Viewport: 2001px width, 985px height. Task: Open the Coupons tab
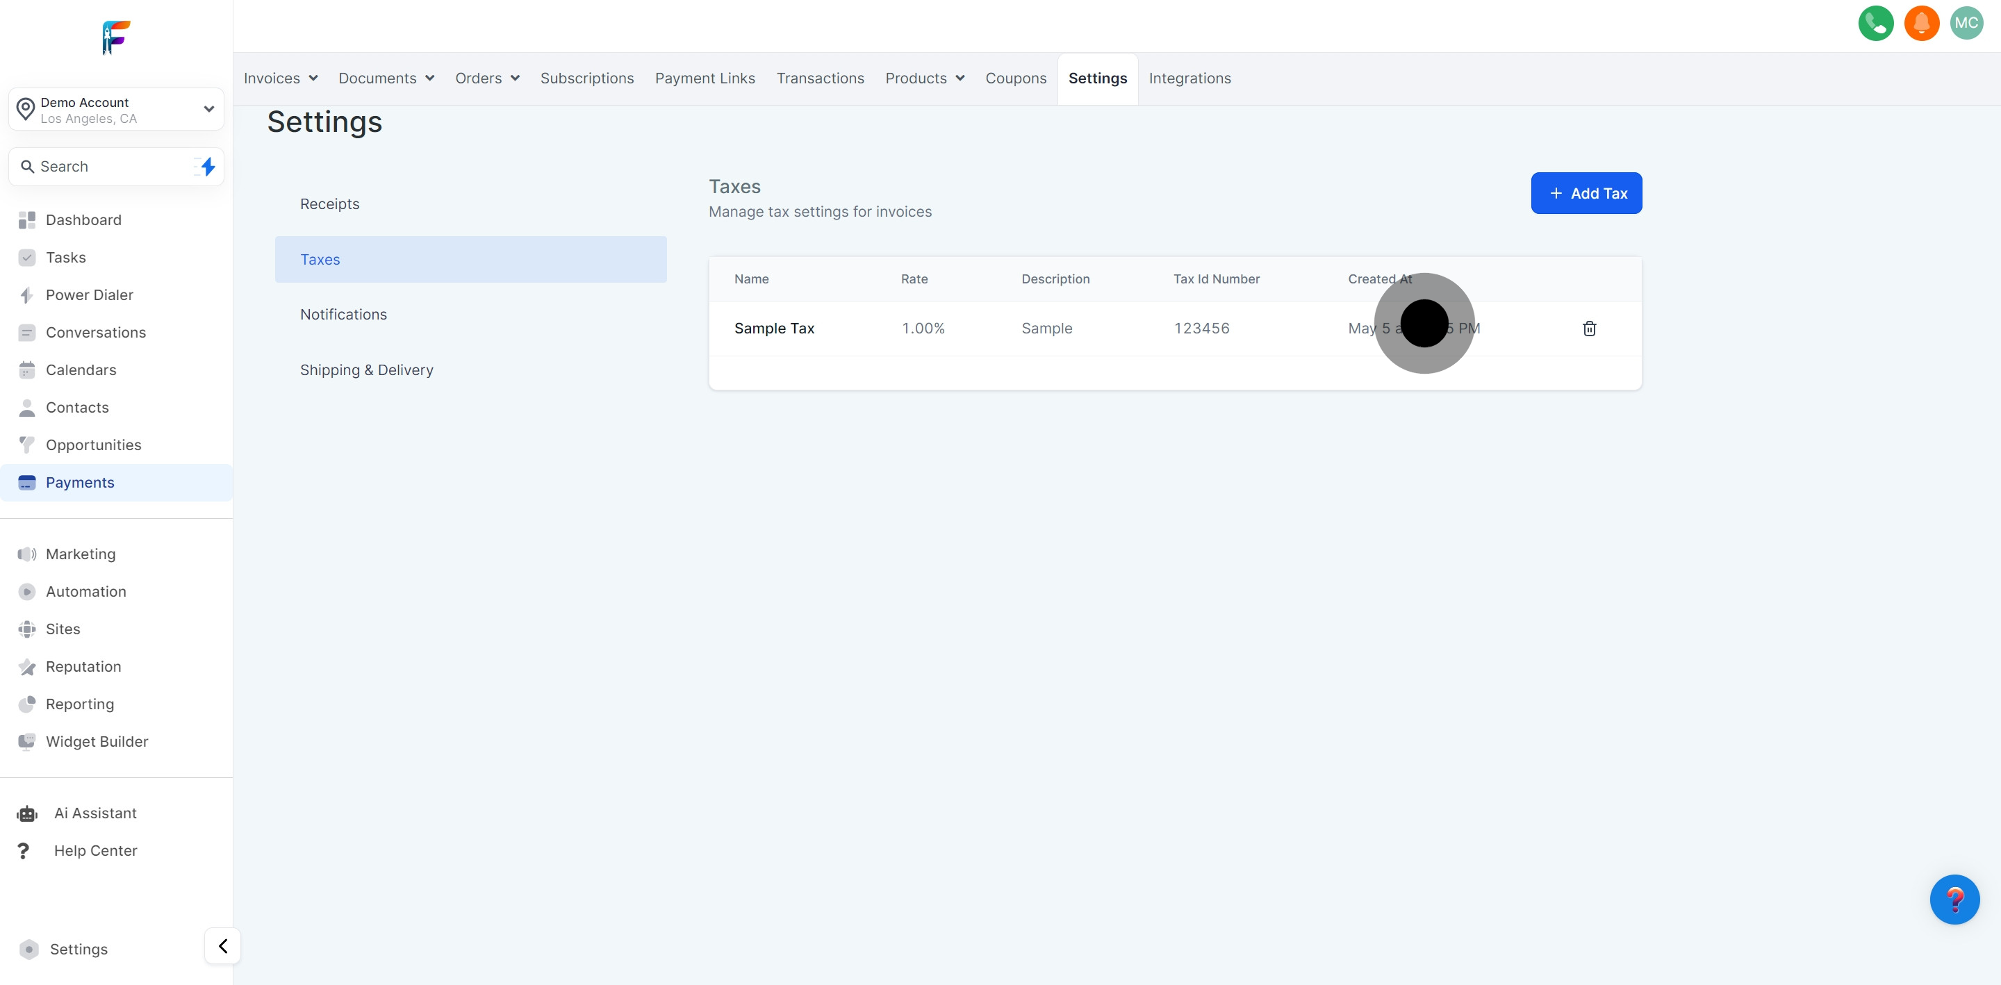point(1015,78)
